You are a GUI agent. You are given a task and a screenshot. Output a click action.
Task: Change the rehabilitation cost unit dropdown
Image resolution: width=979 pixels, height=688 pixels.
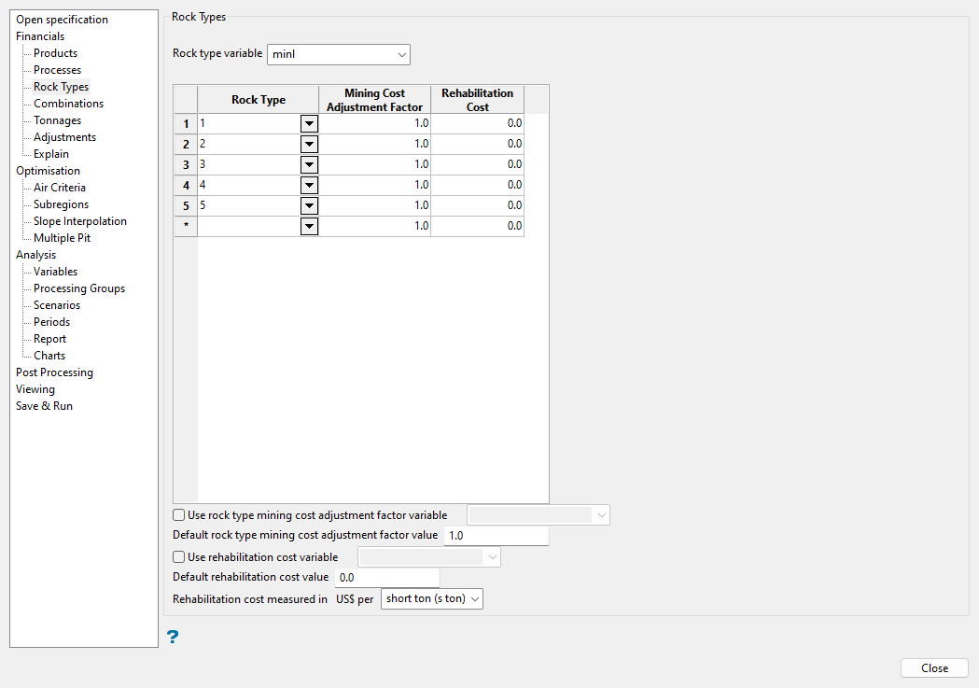coord(432,598)
